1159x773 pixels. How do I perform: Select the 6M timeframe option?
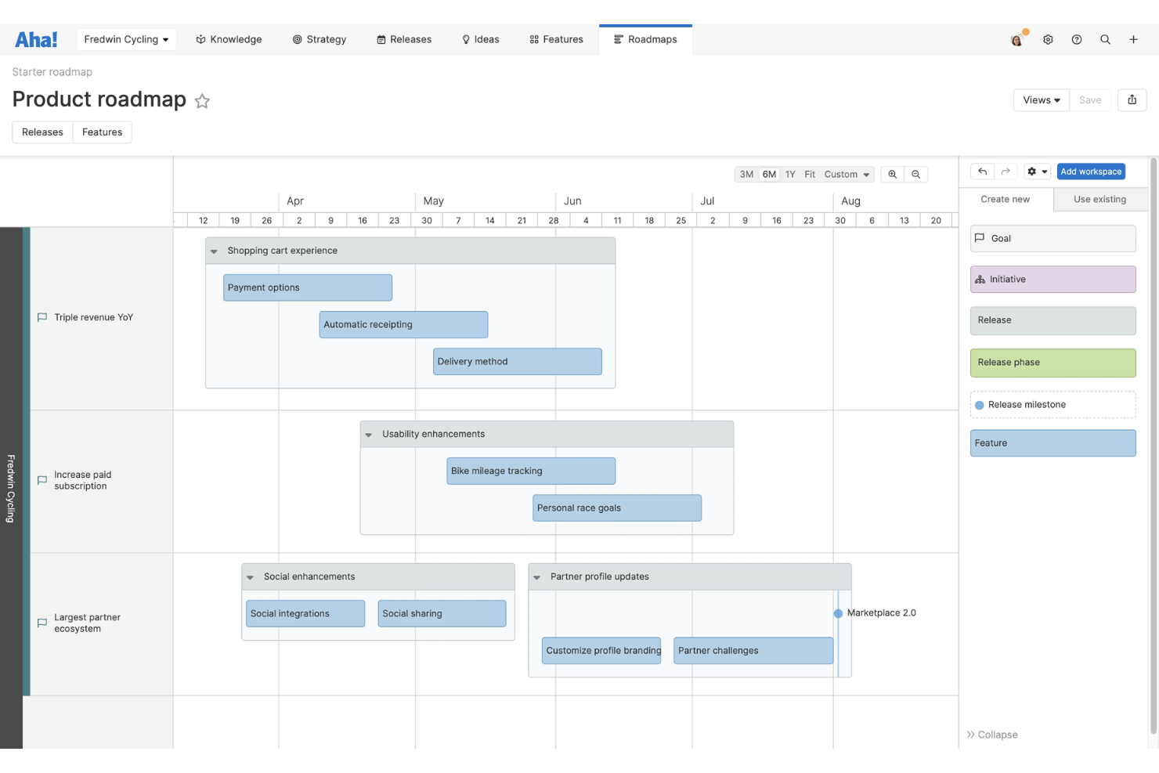pos(769,175)
